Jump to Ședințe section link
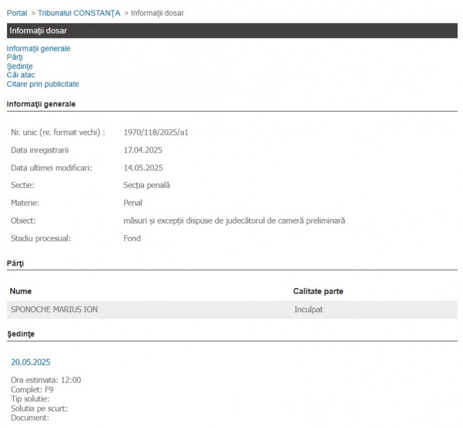 coord(19,67)
